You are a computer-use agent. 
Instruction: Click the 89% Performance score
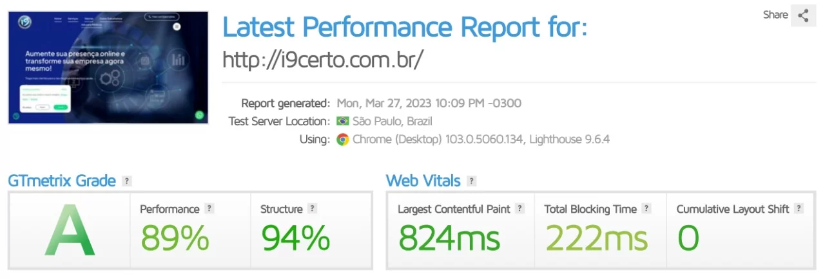coord(175,239)
